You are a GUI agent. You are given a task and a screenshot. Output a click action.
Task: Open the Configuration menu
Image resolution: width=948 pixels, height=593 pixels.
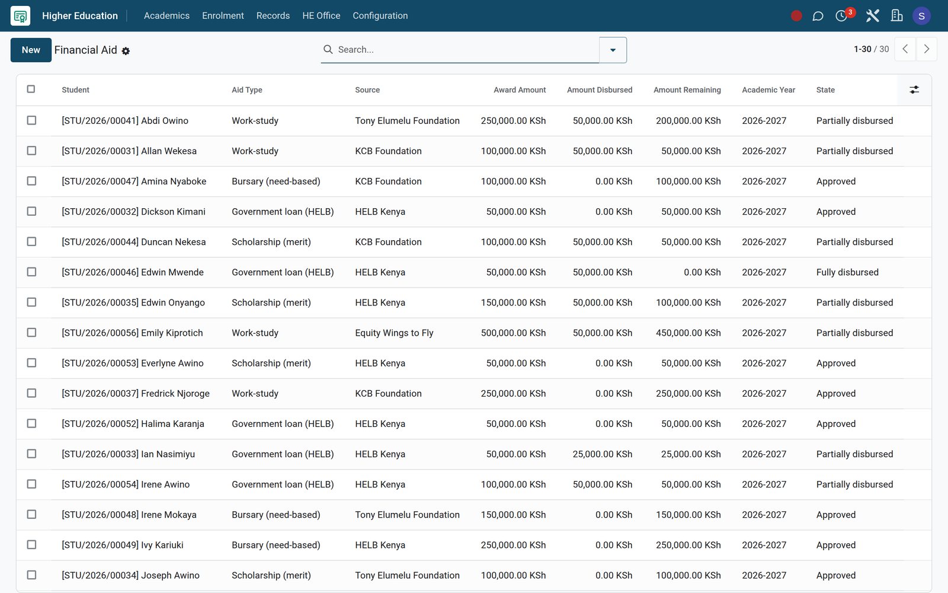coord(380,16)
